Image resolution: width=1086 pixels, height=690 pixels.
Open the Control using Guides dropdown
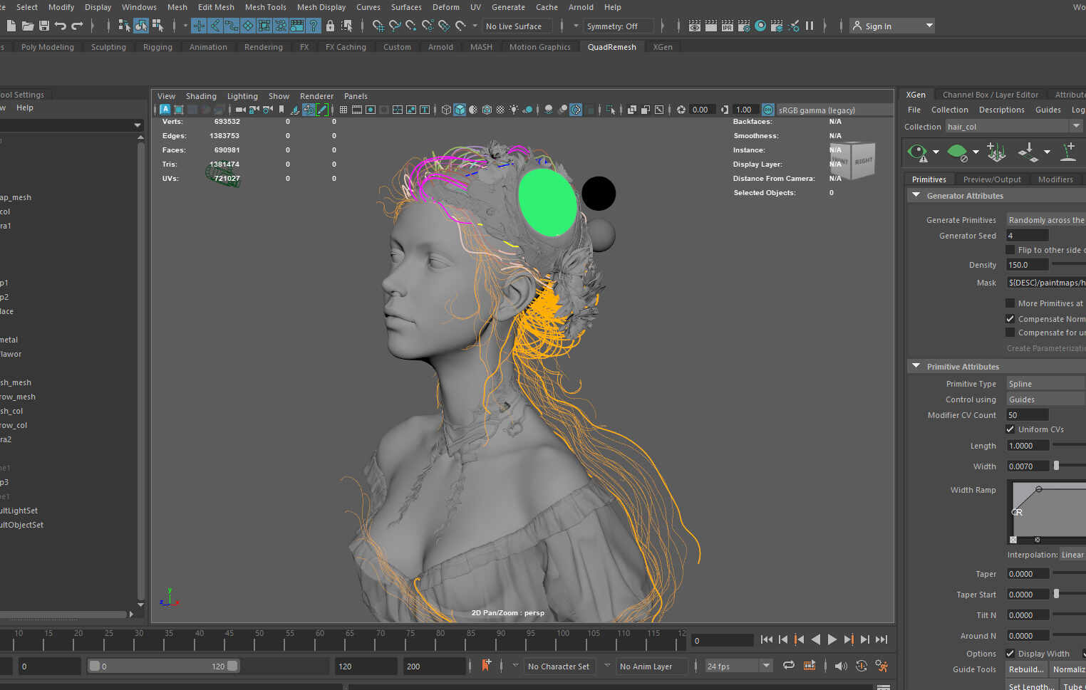click(x=1045, y=399)
